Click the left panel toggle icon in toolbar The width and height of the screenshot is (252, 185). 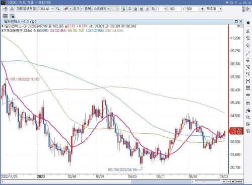pyautogui.click(x=5, y=9)
